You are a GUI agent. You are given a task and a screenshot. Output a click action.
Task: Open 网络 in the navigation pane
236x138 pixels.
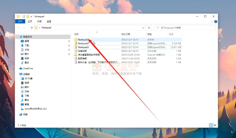pyautogui.click(x=25, y=115)
